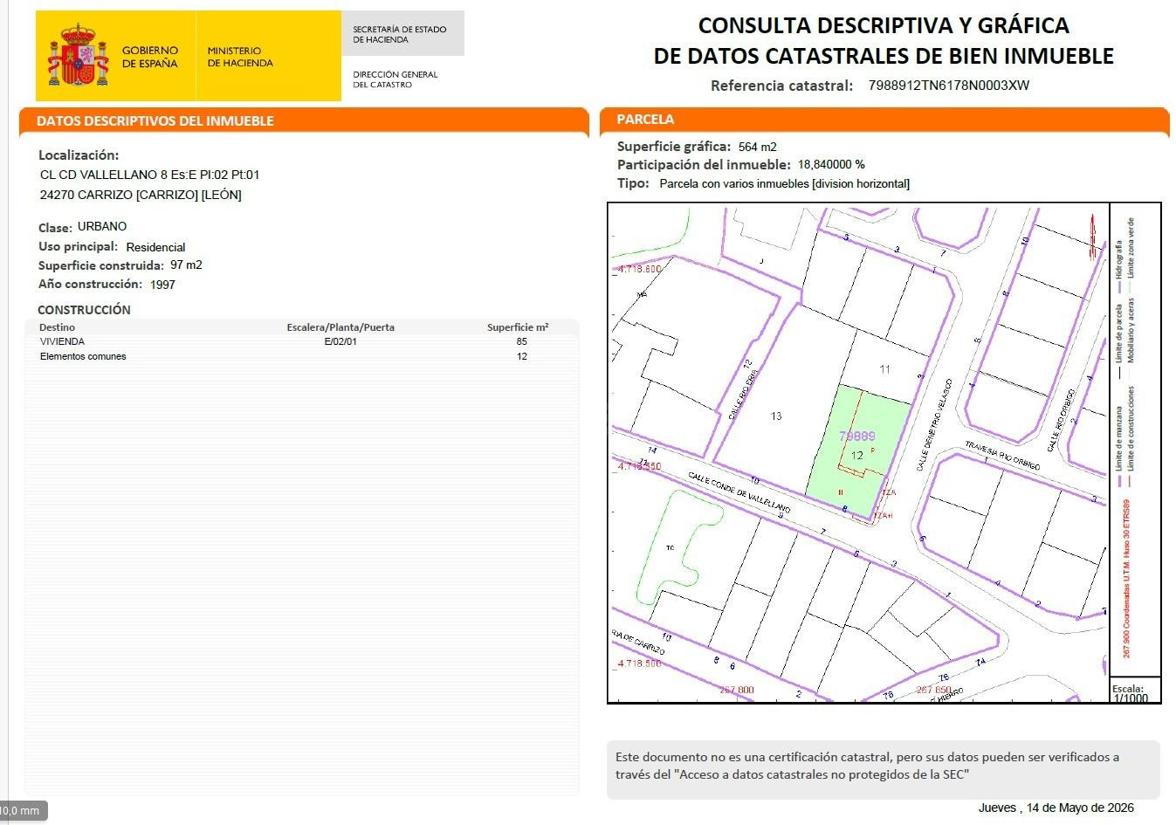The height and width of the screenshot is (825, 1176).
Task: Click the date 'Jueves, 14 de Mayo de 2026'
Action: pyautogui.click(x=1056, y=808)
